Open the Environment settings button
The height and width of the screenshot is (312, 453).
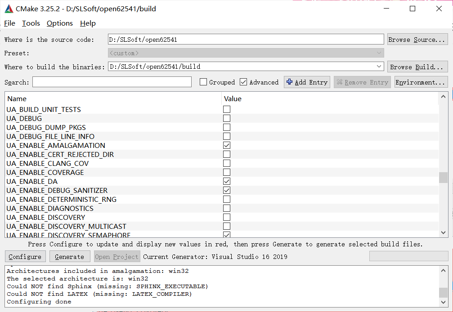pyautogui.click(x=421, y=82)
